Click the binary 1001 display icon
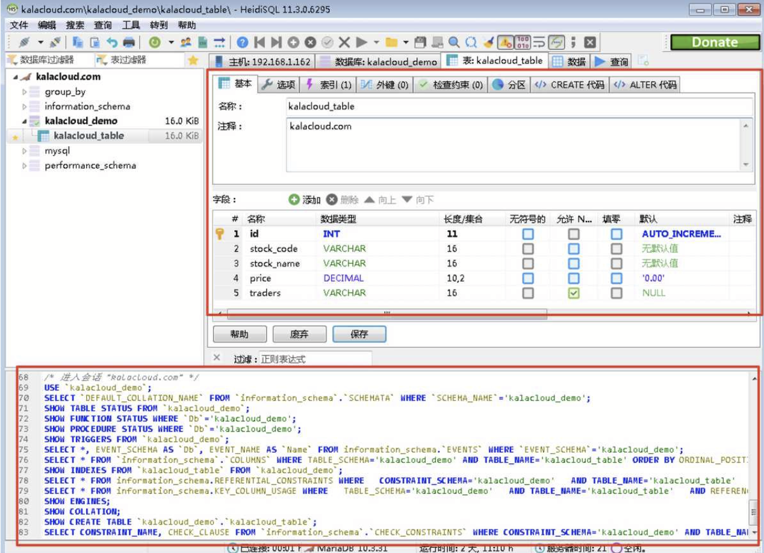The width and height of the screenshot is (764, 553). coord(523,42)
